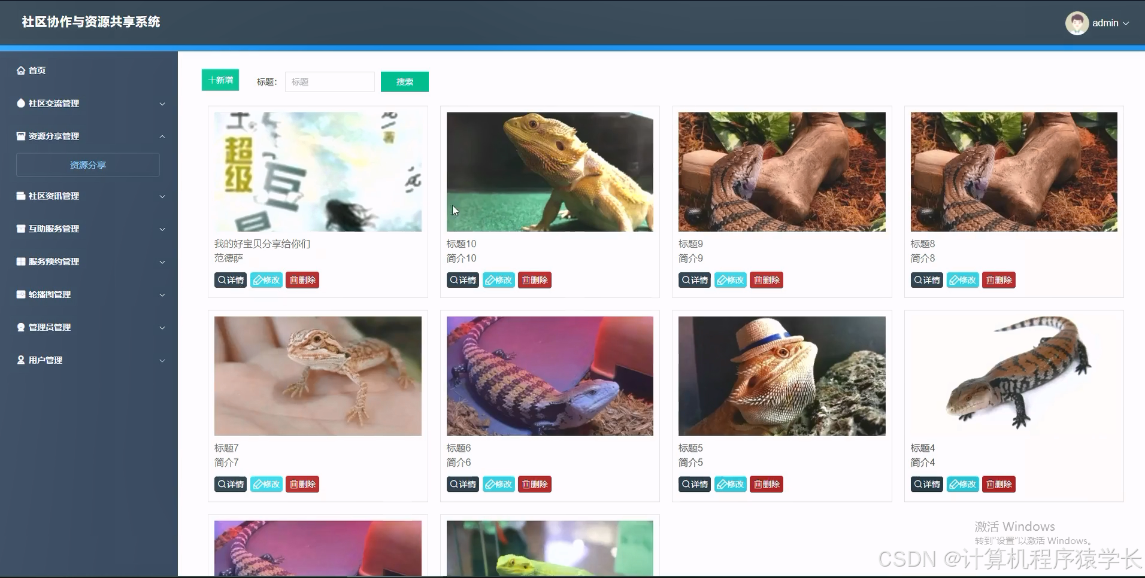View 详情 for 标题7
The width and height of the screenshot is (1145, 578).
231,484
